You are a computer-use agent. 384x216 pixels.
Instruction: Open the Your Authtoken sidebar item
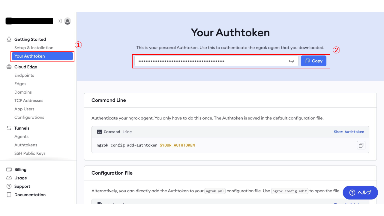point(42,56)
